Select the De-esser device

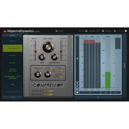(x=13, y=56)
